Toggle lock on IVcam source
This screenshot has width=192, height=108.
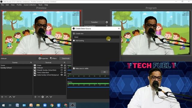click(x=65, y=65)
